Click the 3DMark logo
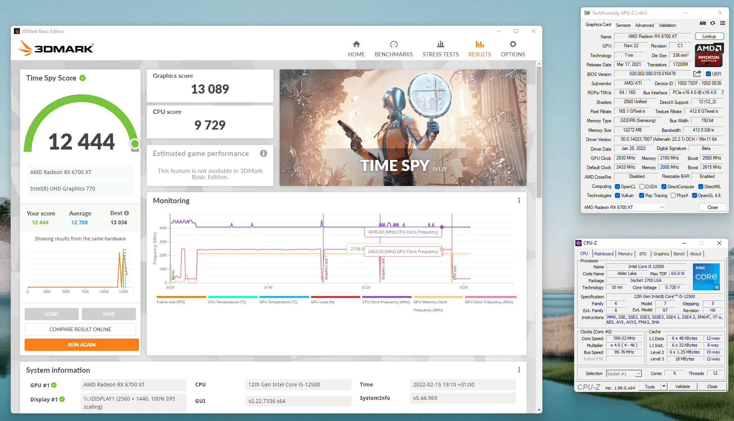Viewport: 734px width, 421px height. click(56, 48)
